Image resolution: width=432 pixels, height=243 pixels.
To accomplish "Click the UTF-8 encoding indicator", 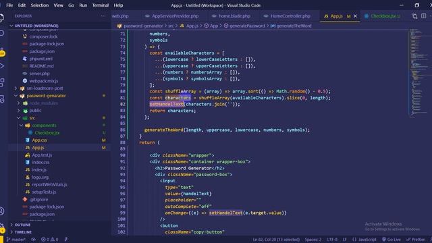I will point(332,240).
